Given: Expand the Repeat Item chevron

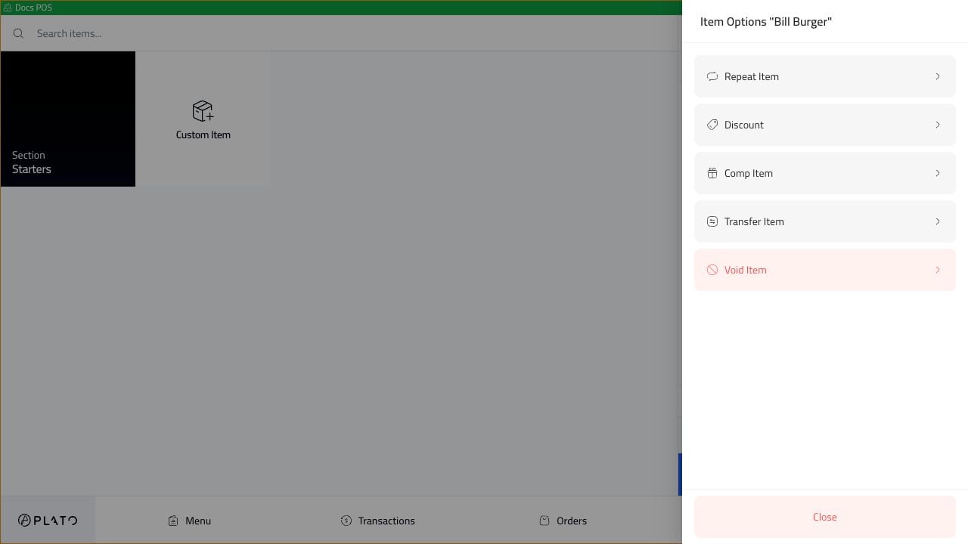Looking at the screenshot, I should (x=938, y=76).
